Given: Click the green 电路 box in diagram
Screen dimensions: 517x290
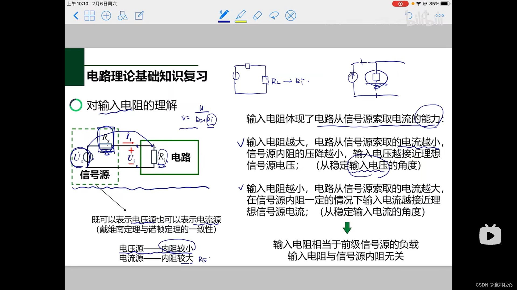Looking at the screenshot, I should pyautogui.click(x=180, y=157).
